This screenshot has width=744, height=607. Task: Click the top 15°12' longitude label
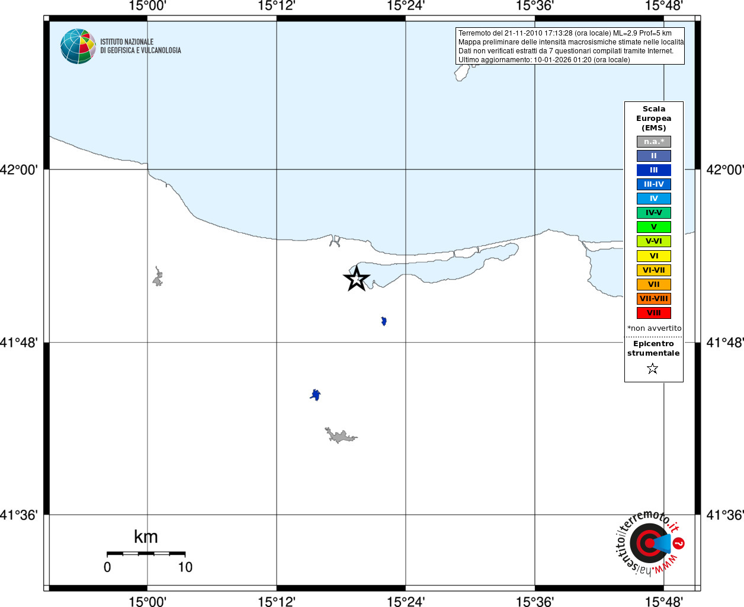277,6
